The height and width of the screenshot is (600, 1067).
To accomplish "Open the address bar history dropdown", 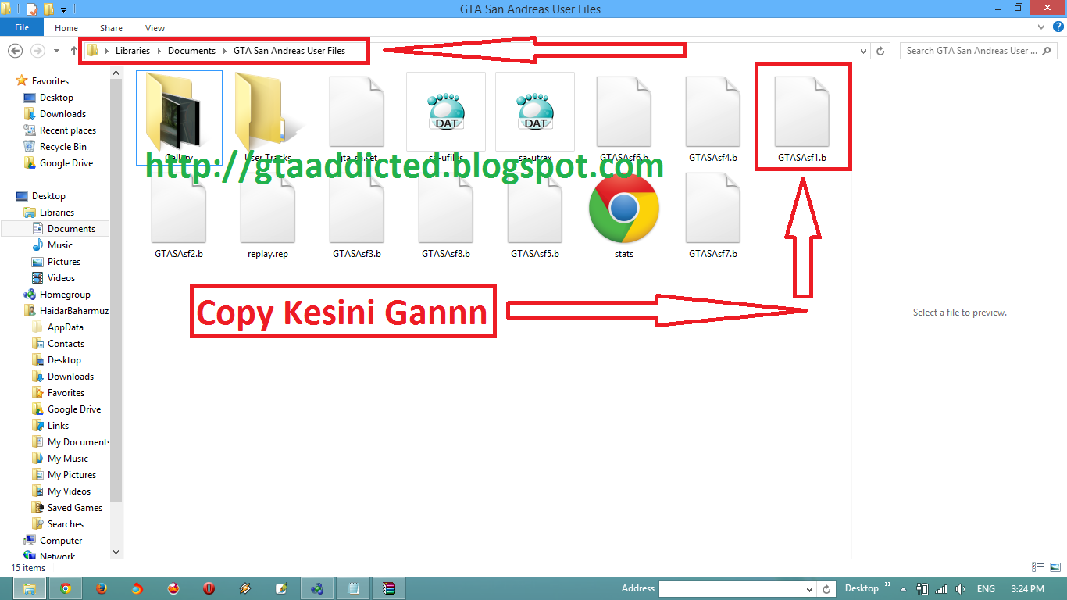I will [x=863, y=51].
